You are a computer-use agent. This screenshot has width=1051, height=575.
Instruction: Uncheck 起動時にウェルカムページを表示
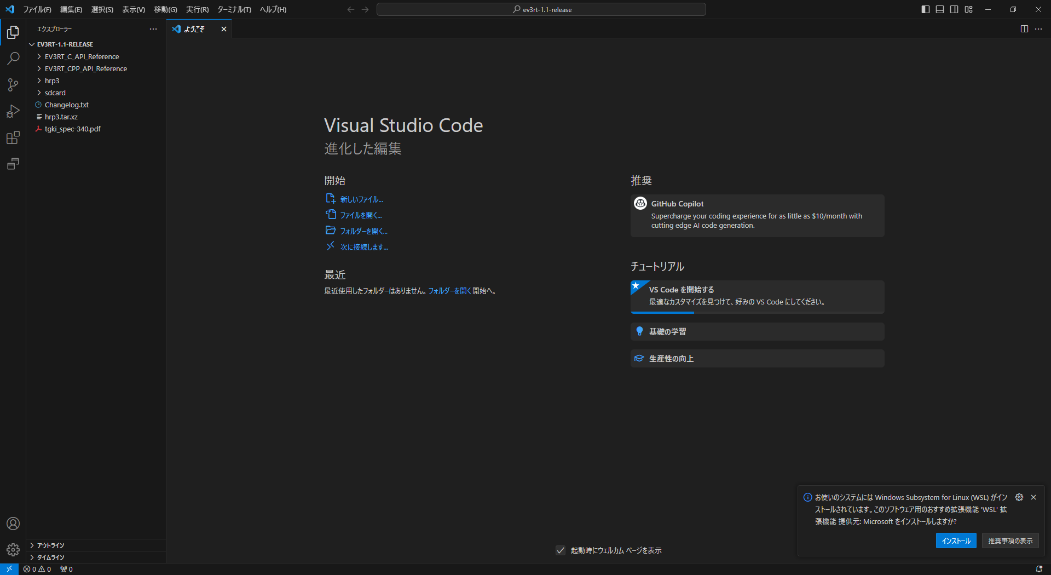pos(560,550)
